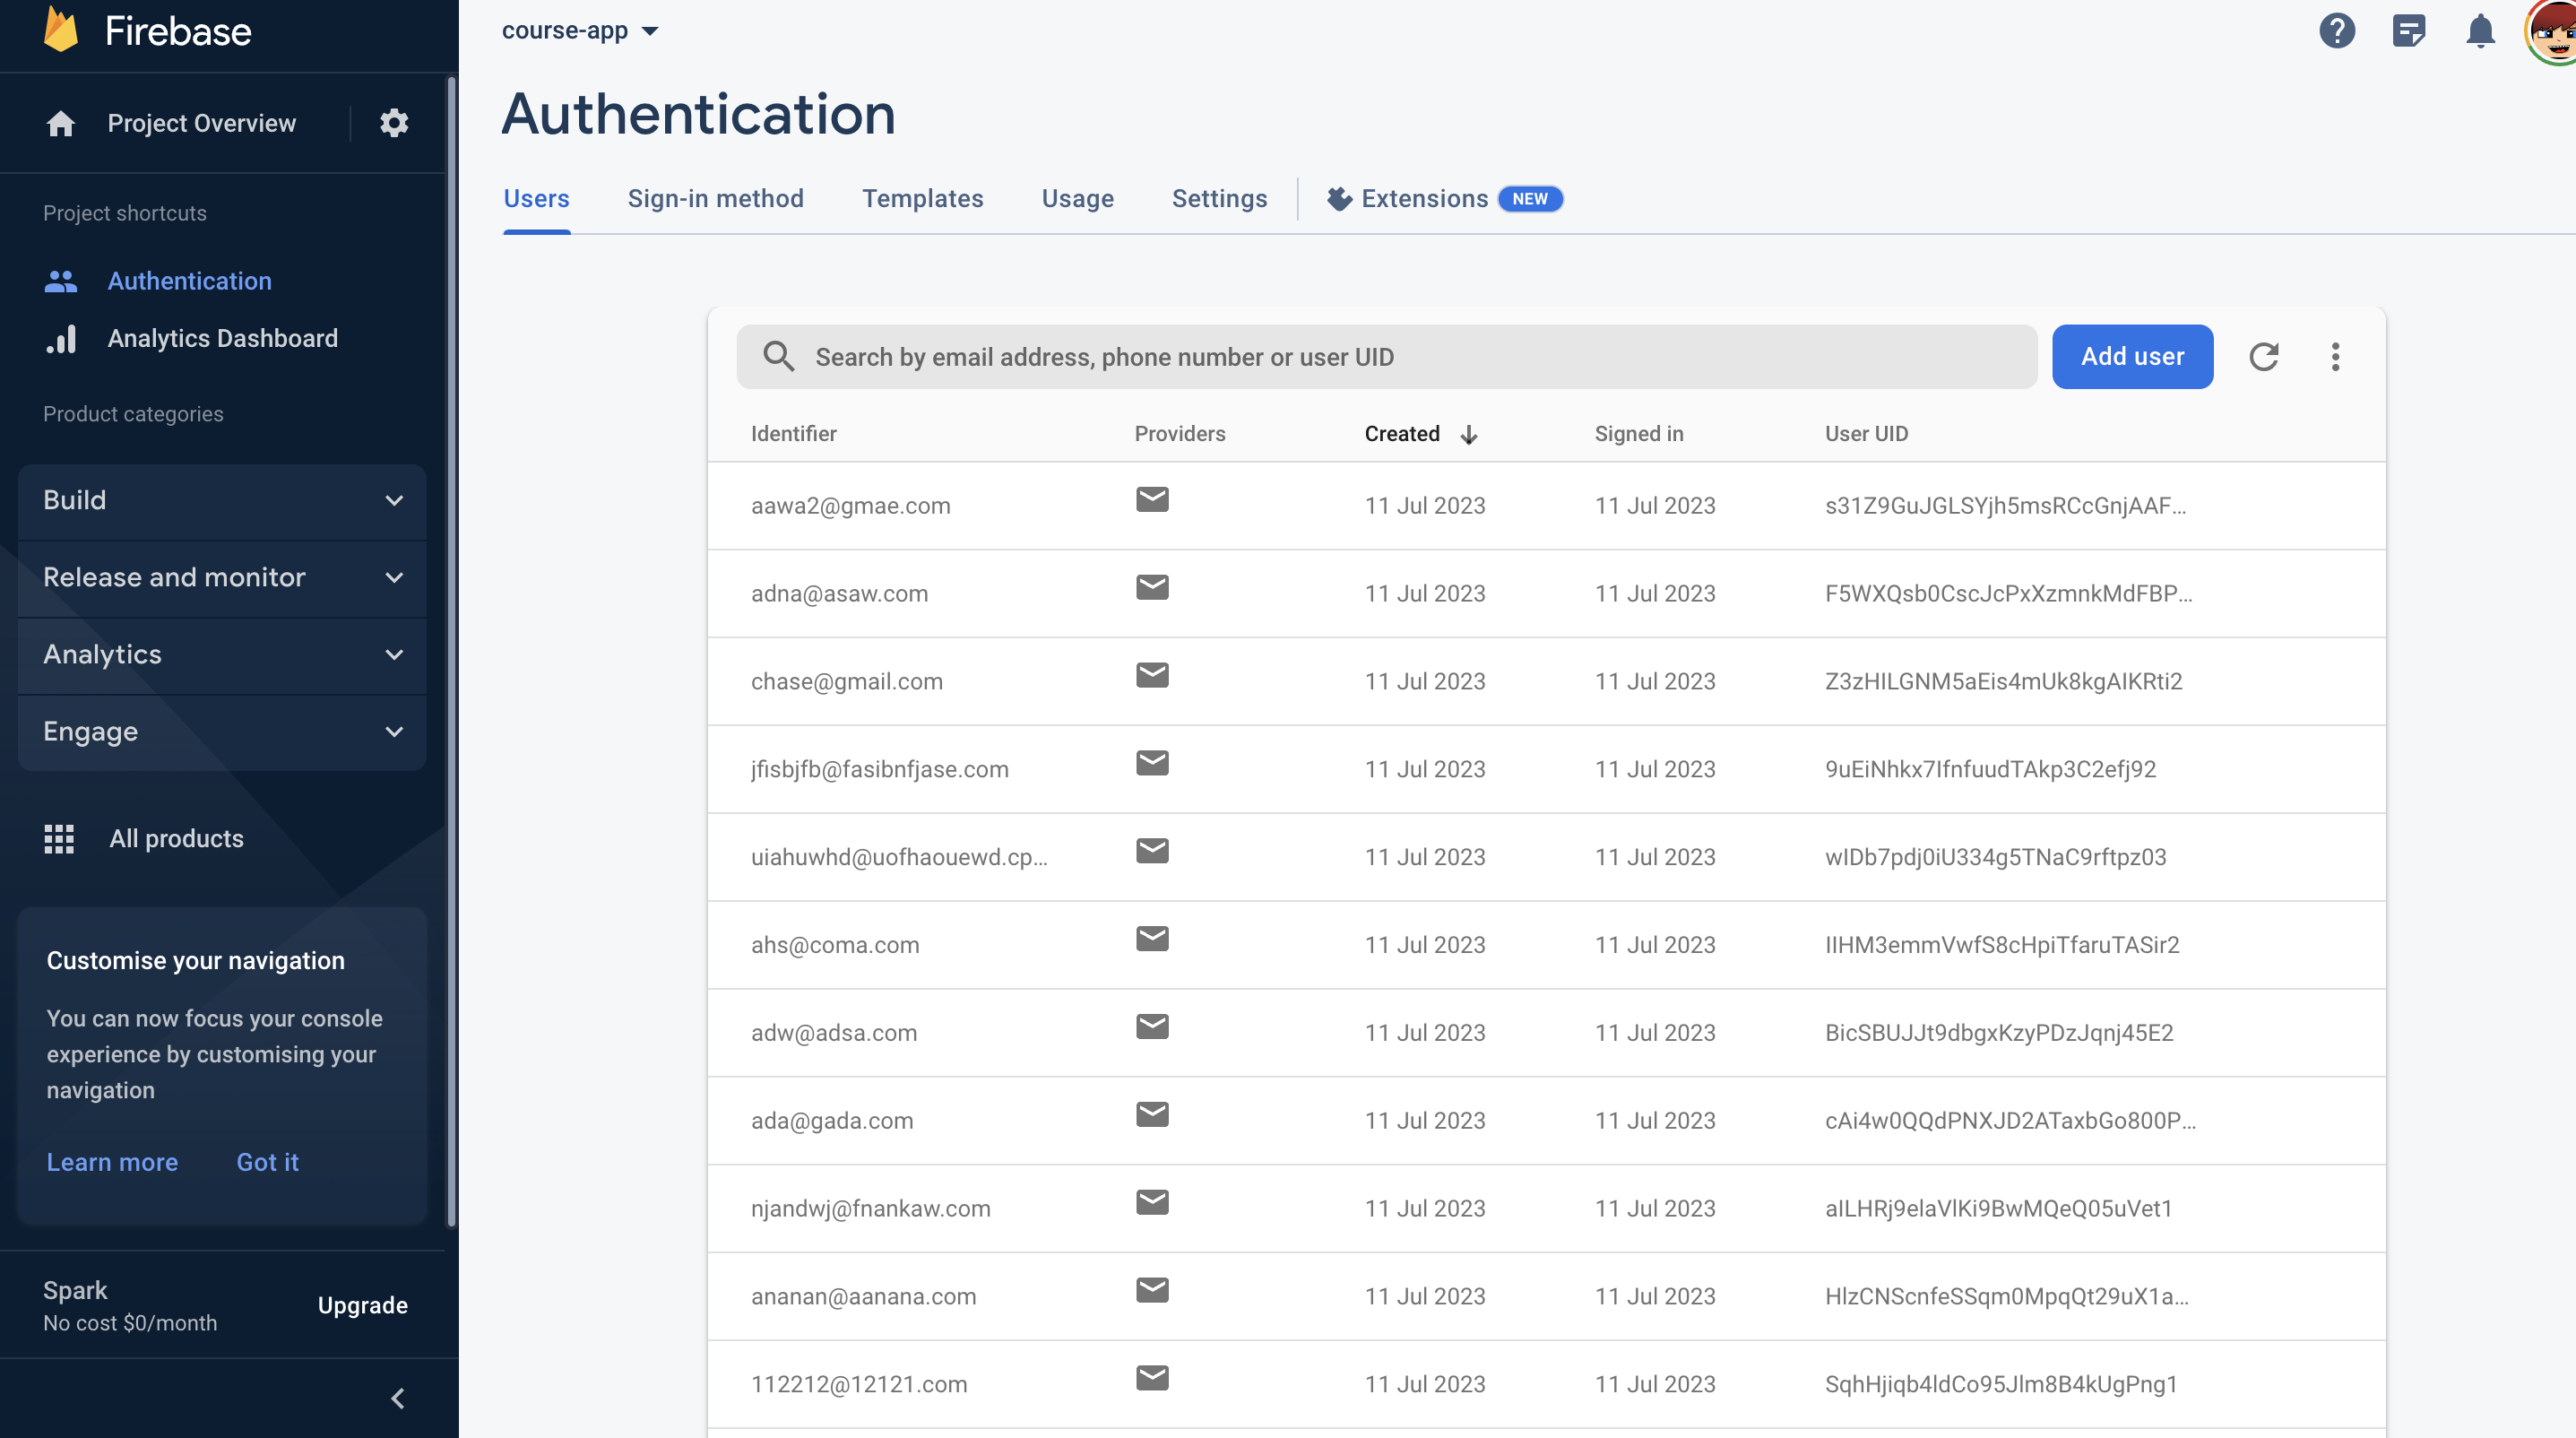Expand the Build category

coord(222,500)
